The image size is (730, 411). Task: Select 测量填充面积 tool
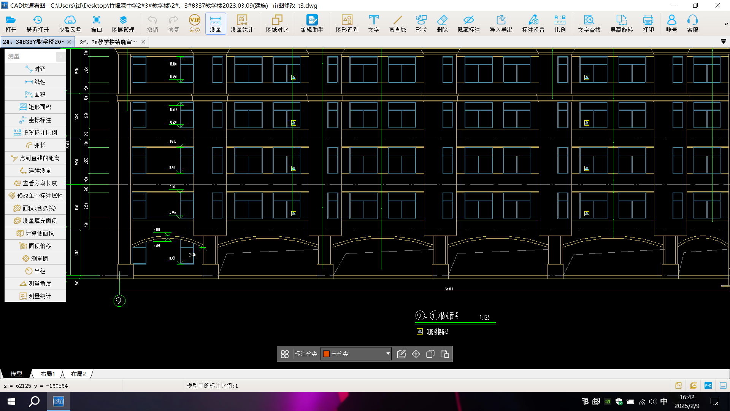click(x=35, y=221)
